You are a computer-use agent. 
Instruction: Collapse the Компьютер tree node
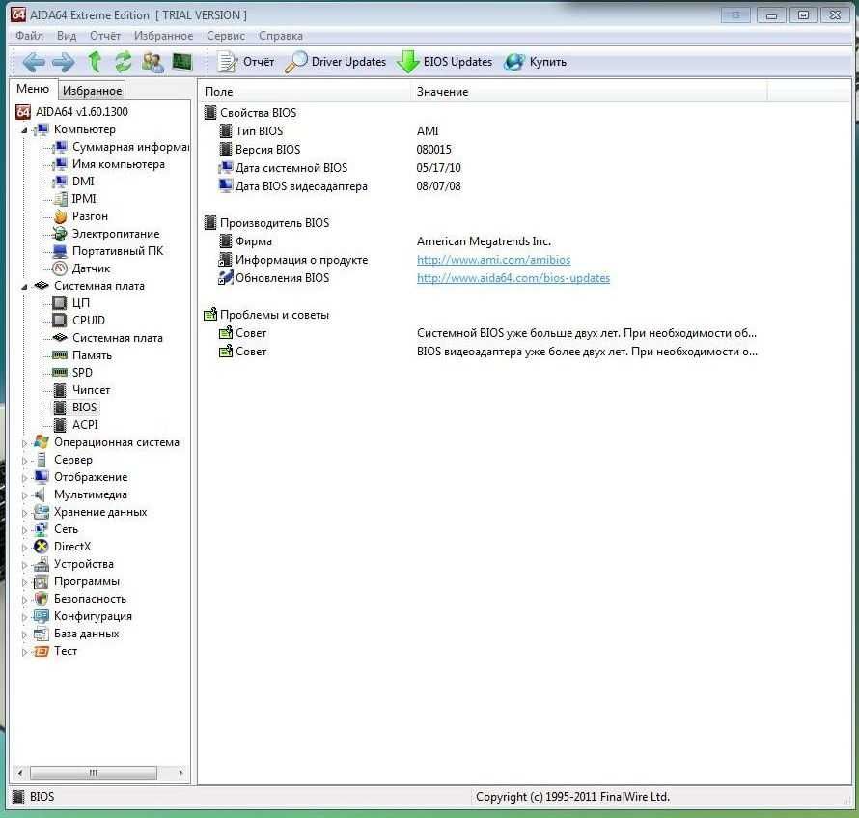point(24,130)
